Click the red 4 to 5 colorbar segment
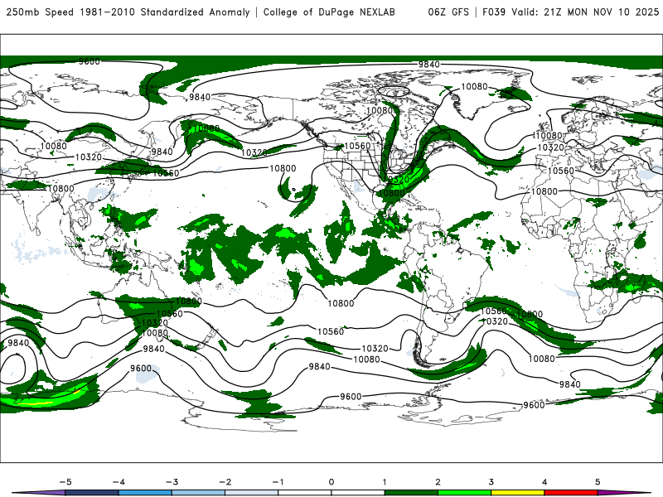 (x=571, y=493)
